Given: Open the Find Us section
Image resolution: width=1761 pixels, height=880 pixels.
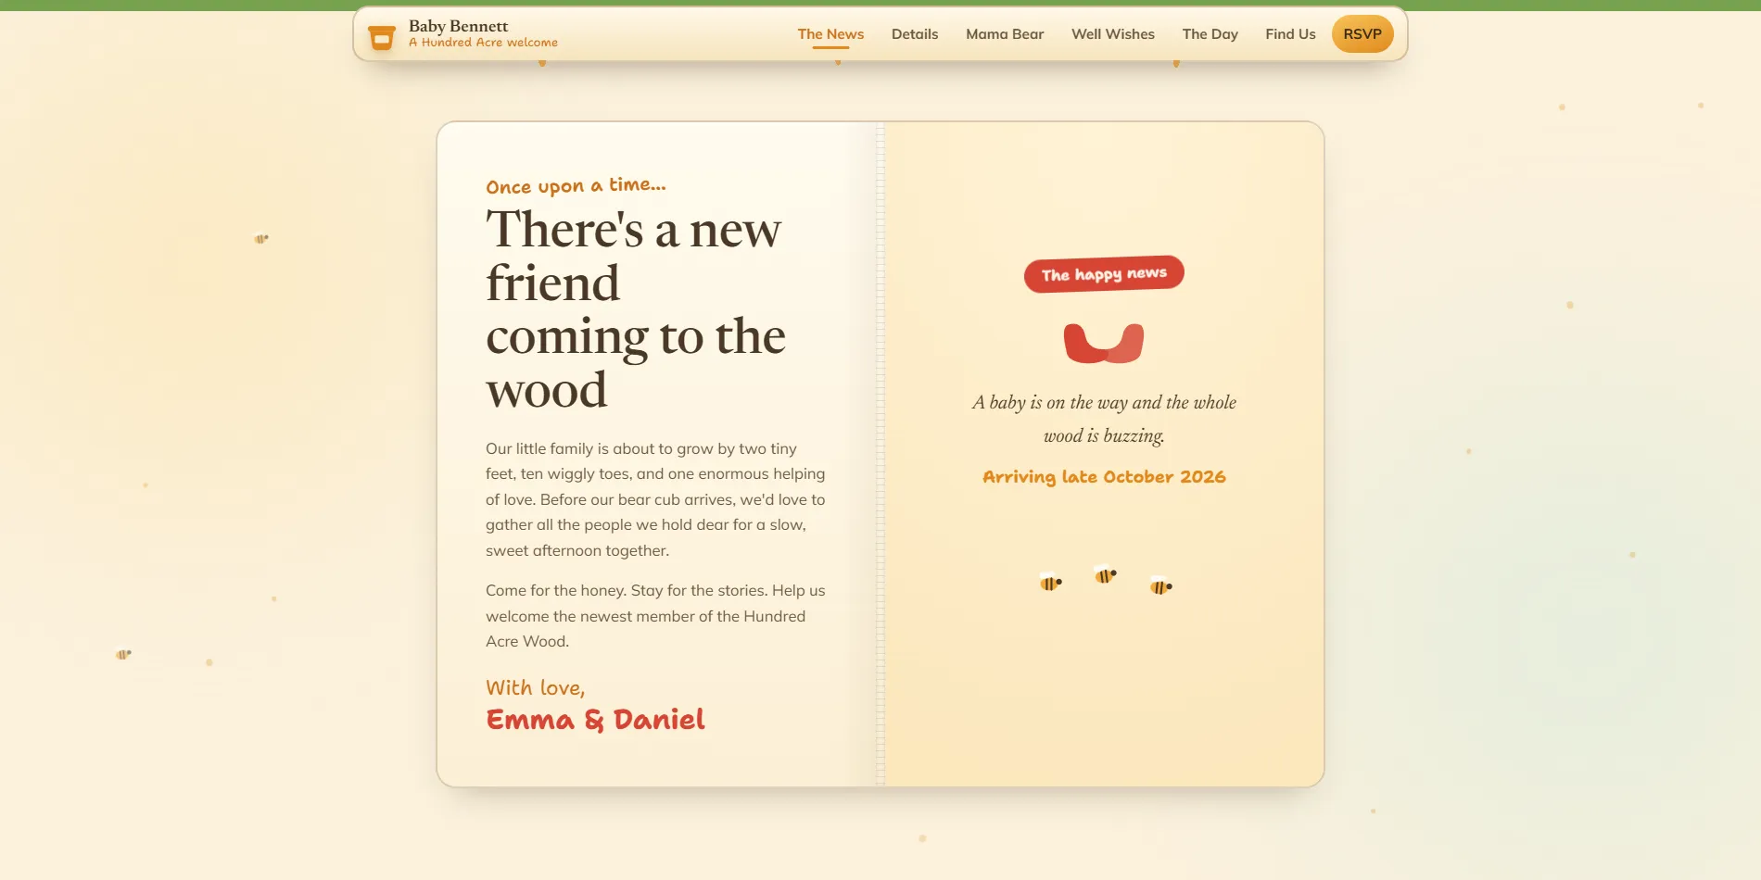Looking at the screenshot, I should click(1290, 34).
